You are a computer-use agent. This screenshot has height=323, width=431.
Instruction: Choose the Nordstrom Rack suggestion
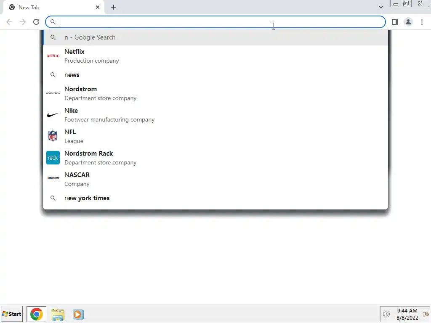[215, 158]
